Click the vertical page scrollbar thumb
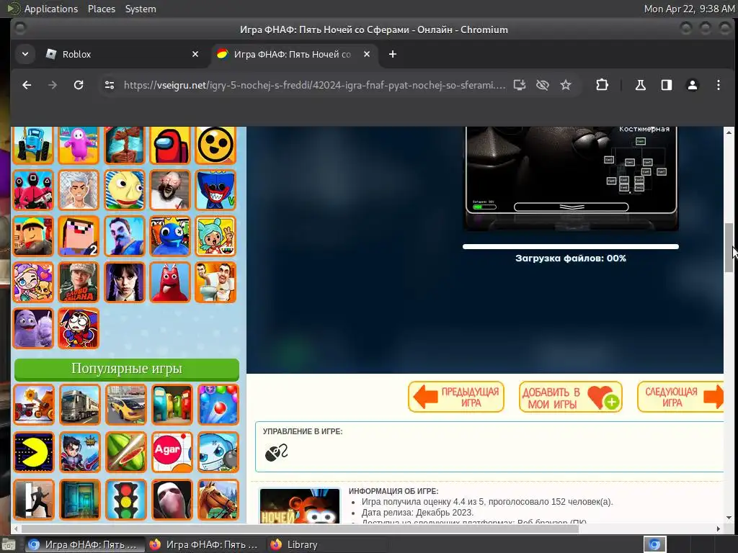 [x=729, y=248]
